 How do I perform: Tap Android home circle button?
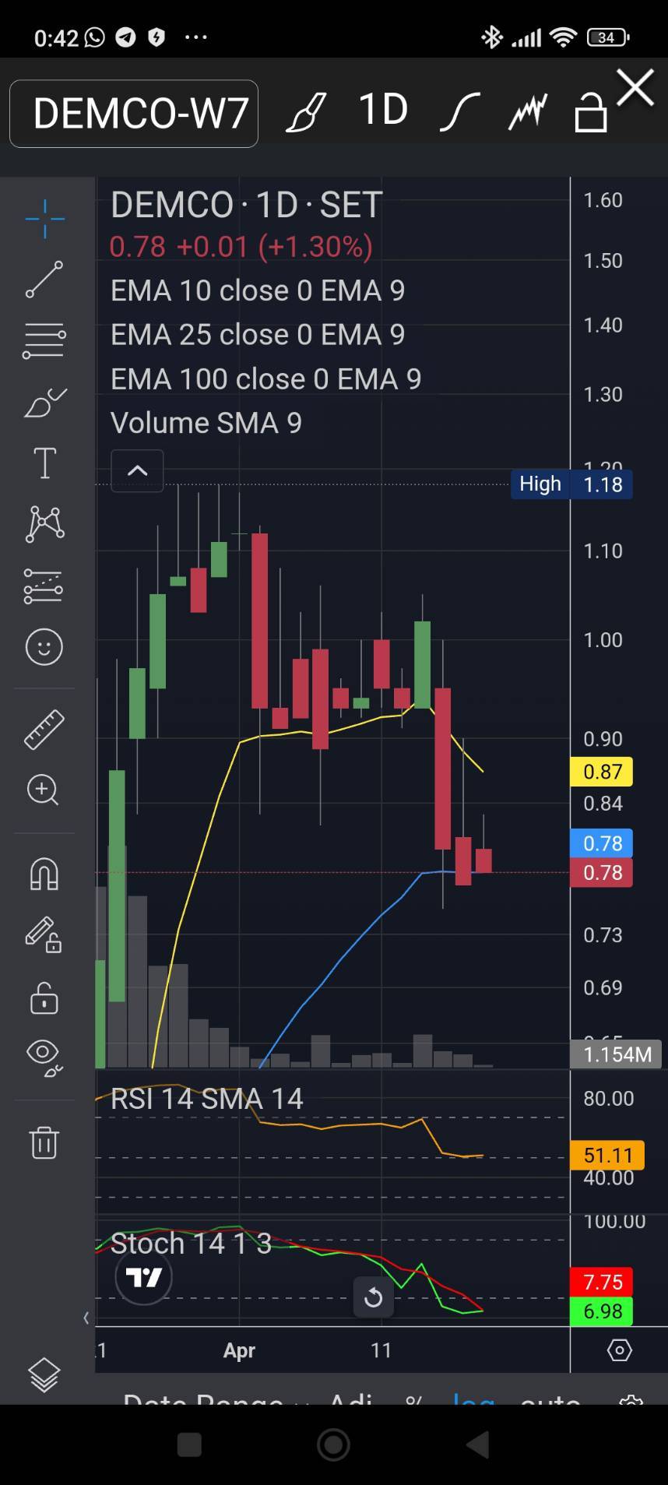tap(333, 1445)
